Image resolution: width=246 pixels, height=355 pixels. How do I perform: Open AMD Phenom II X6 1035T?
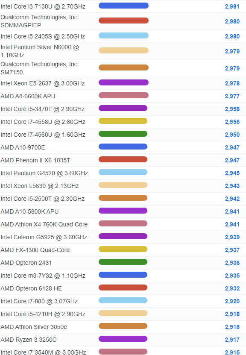tap(35, 160)
